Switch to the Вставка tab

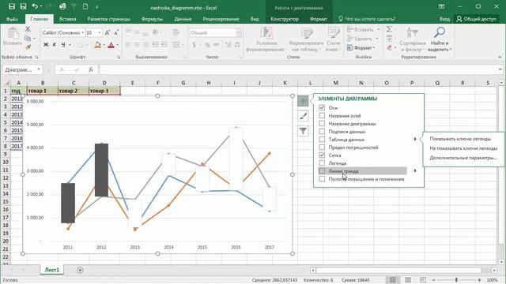coord(68,19)
